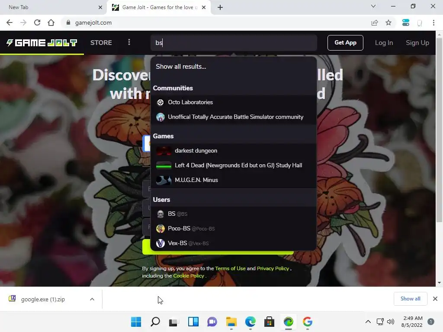Click the share page icon in address bar
The height and width of the screenshot is (332, 443).
[x=375, y=22]
